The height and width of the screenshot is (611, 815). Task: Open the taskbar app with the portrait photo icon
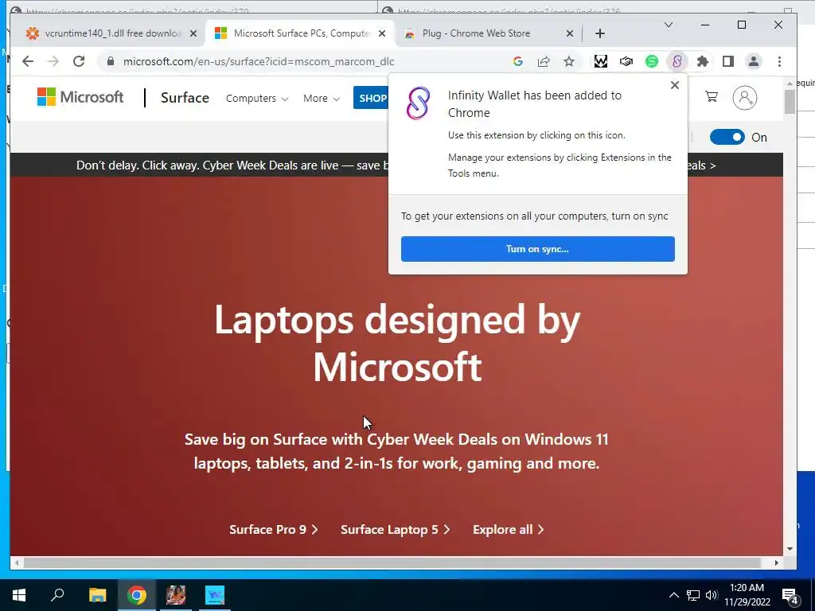point(176,595)
